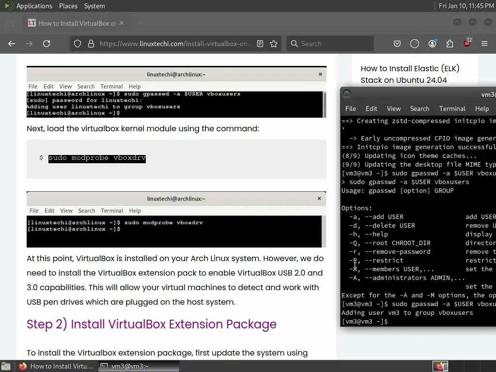Screen dimensions: 496x372
Task: Click 'Adding user vm3 to group vboxusers' line
Action: pyautogui.click(x=407, y=313)
